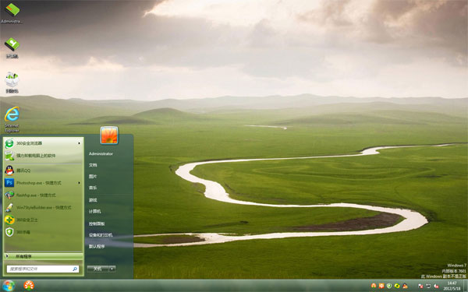Open the Photoshop.exe shortcut
This screenshot has height=292, width=468.
pyautogui.click(x=43, y=183)
